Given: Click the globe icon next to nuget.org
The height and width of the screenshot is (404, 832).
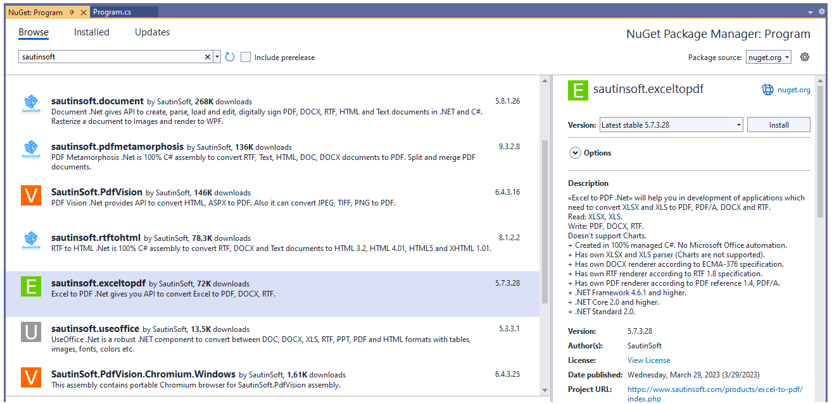Looking at the screenshot, I should pos(767,89).
